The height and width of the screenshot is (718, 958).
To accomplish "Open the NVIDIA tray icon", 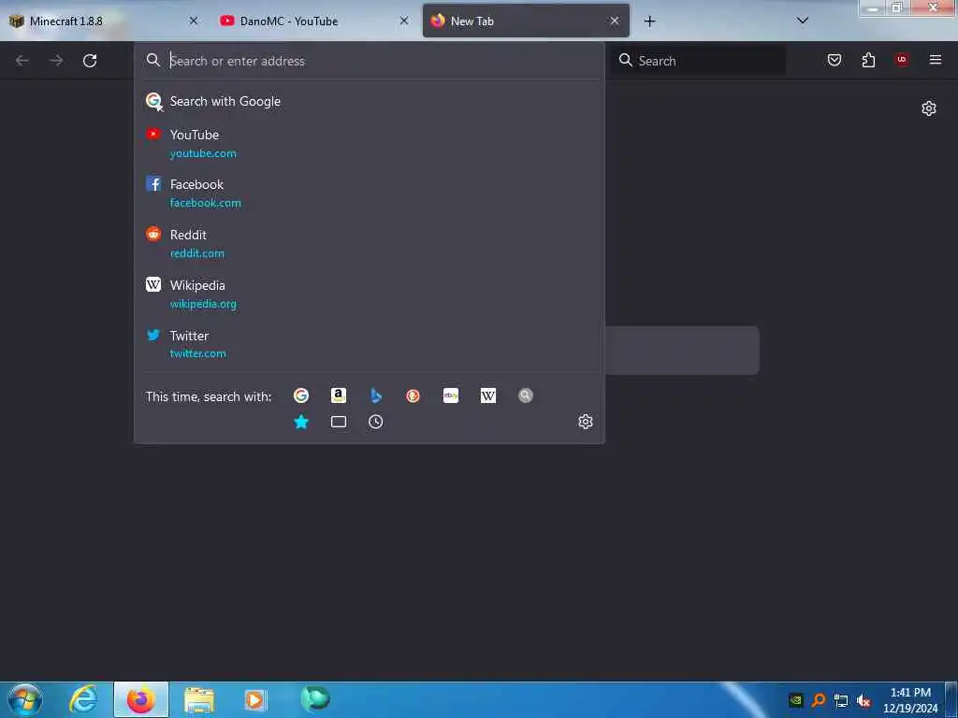I will [795, 700].
